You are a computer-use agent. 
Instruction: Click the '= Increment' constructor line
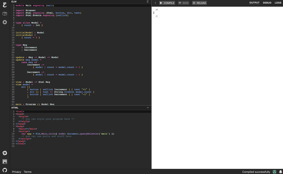(29, 48)
